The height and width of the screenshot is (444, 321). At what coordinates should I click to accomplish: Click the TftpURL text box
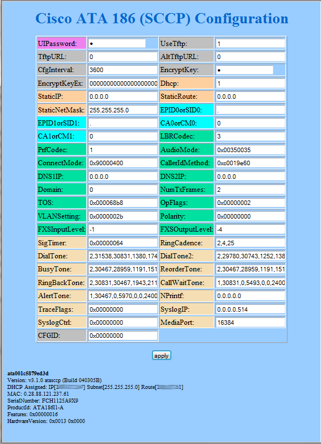tap(123, 57)
